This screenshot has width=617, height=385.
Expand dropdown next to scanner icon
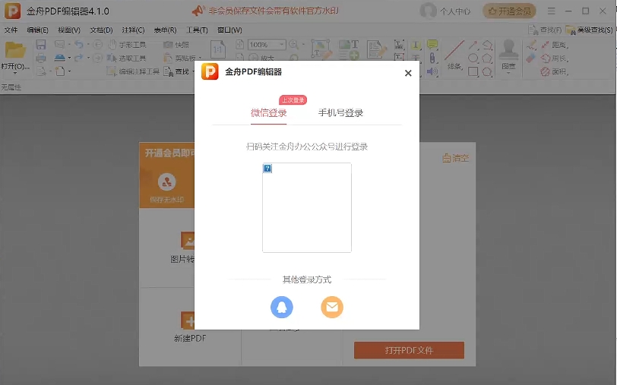click(x=69, y=58)
